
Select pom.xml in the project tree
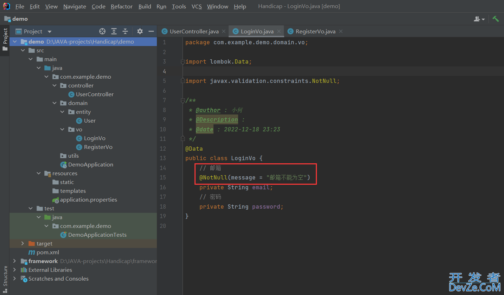(48, 252)
